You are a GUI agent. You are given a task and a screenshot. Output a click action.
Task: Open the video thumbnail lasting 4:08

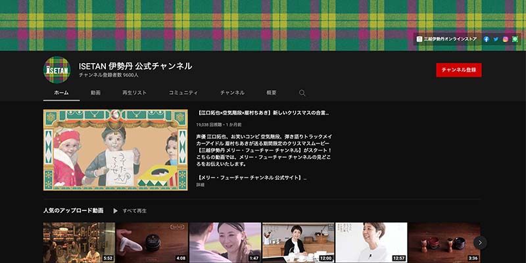[152, 243]
